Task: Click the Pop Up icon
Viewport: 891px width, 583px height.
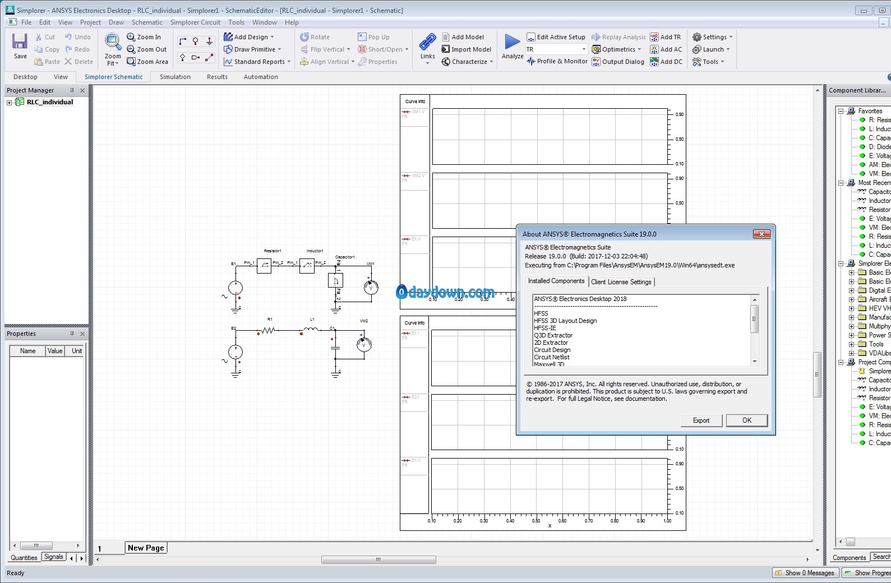Action: point(362,37)
